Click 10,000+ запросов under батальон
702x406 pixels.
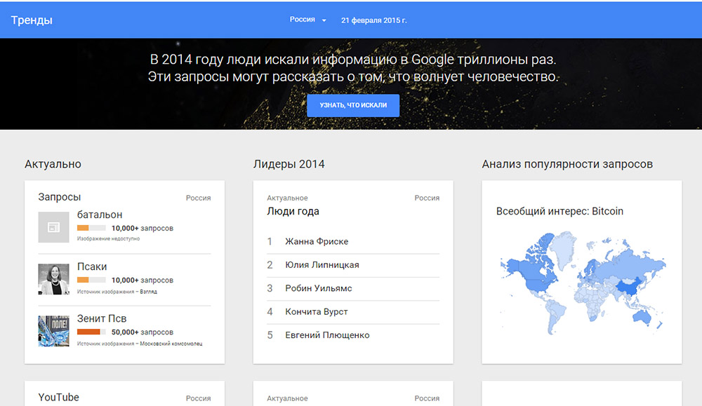pos(143,228)
